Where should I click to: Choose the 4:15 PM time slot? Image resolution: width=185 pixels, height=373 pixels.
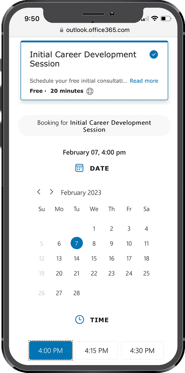96,350
